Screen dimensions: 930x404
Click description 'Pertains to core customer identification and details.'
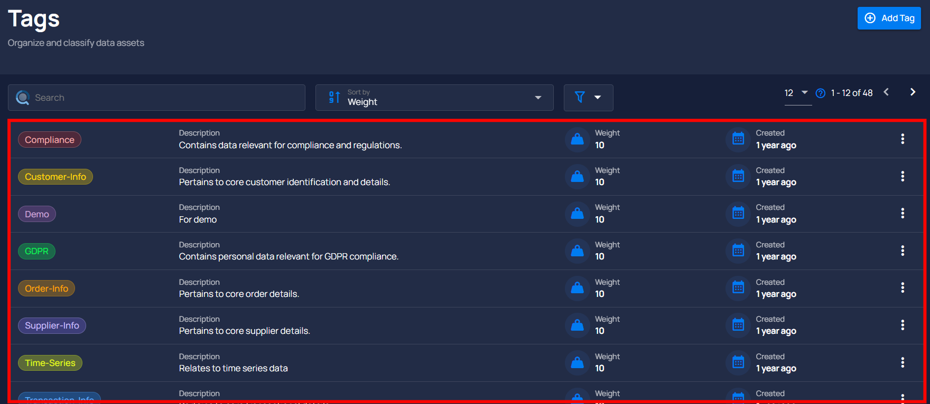coord(284,182)
